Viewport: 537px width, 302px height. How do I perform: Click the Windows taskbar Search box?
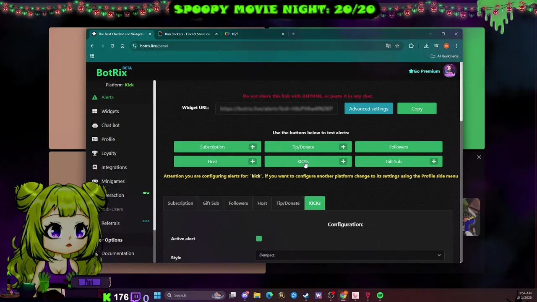coord(195,295)
